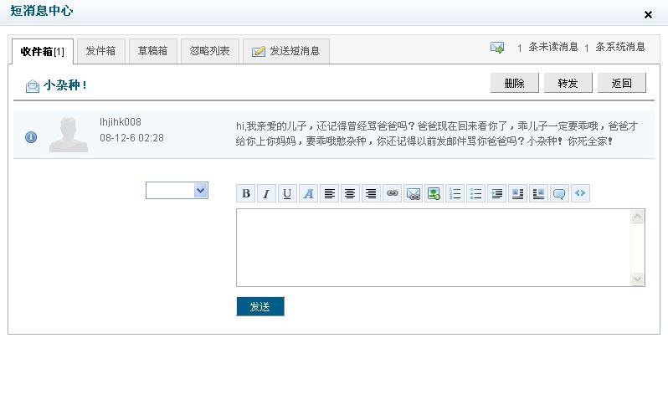Click the 删除 button
This screenshot has height=420, width=668.
point(514,83)
